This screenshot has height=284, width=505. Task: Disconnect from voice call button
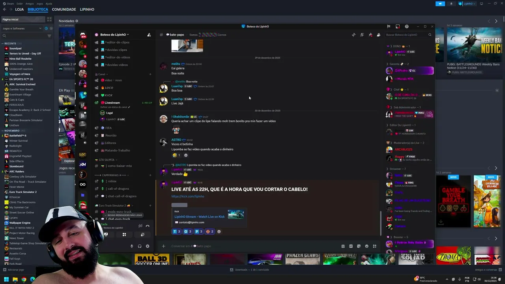(148, 226)
